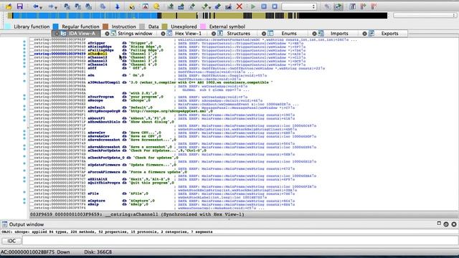459x258 pixels.
Task: Save the database with the floppy icon
Action: point(19,6)
